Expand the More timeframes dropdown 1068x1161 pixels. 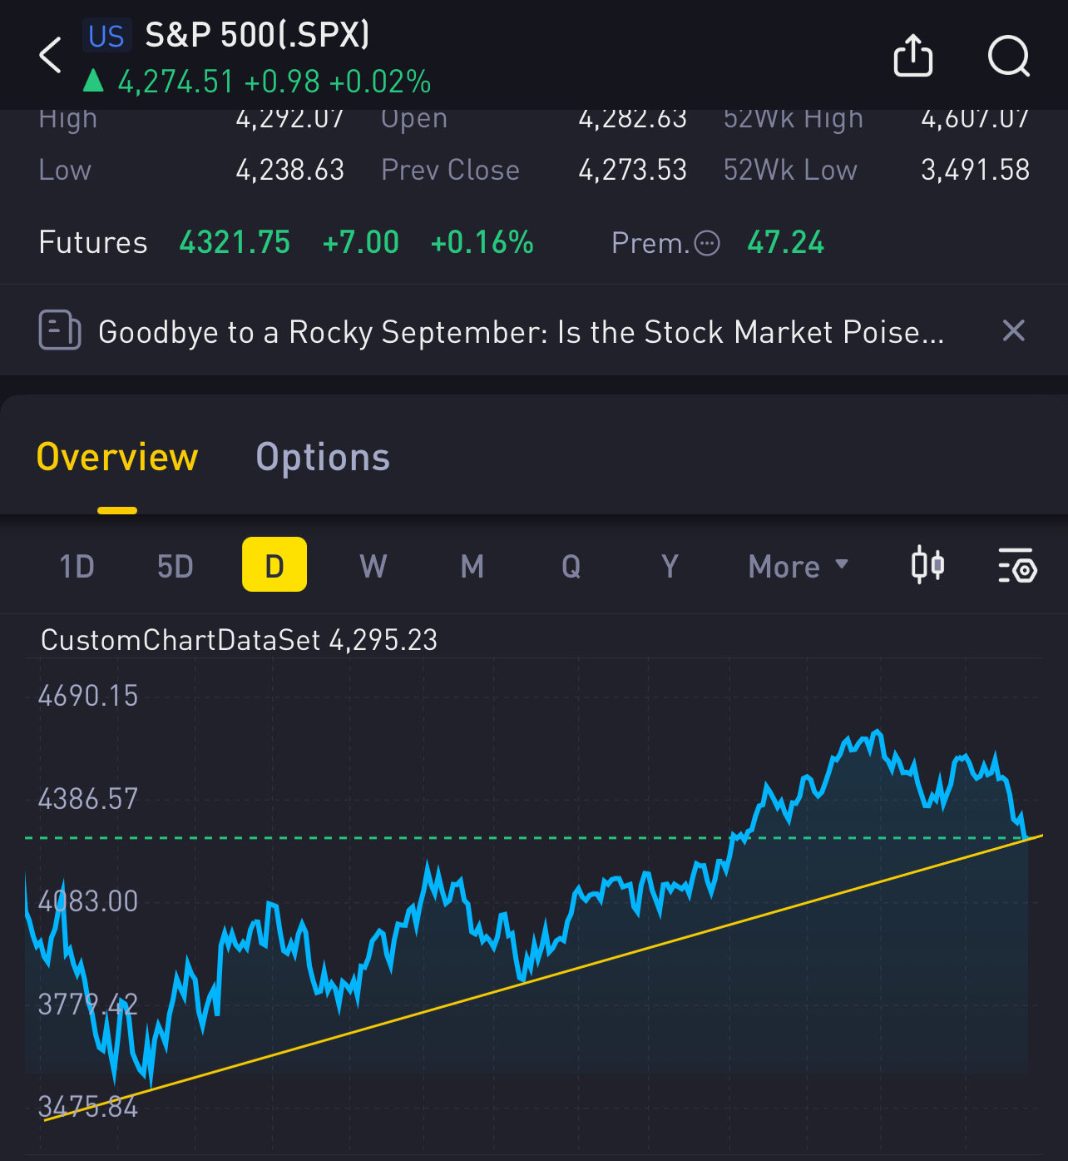[x=798, y=566]
